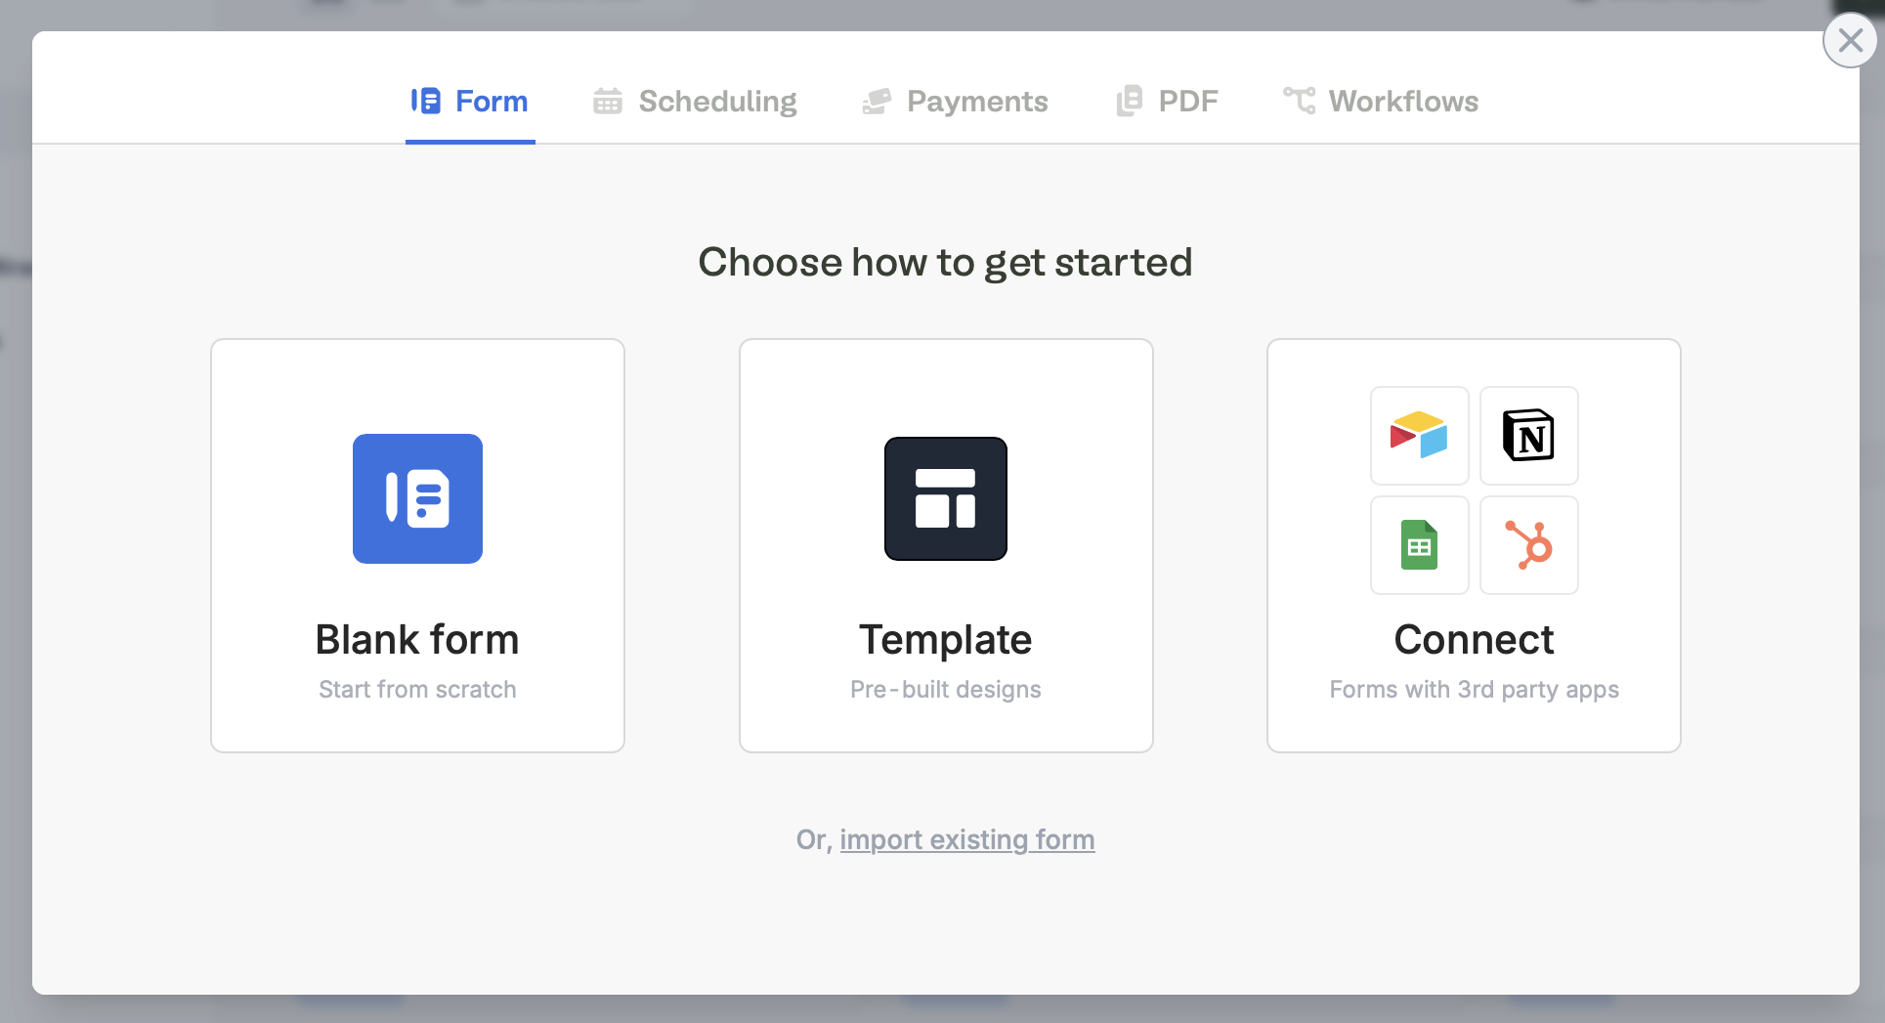
Task: Select the Notion integration icon
Action: (1528, 437)
